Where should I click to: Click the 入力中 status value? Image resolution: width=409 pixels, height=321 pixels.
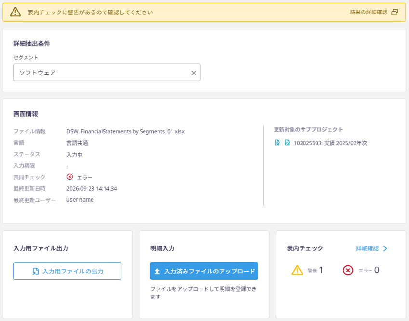tap(74, 155)
